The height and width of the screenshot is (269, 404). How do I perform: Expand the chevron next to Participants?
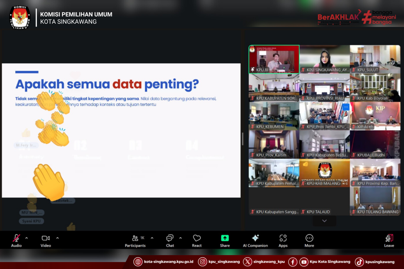pyautogui.click(x=152, y=238)
